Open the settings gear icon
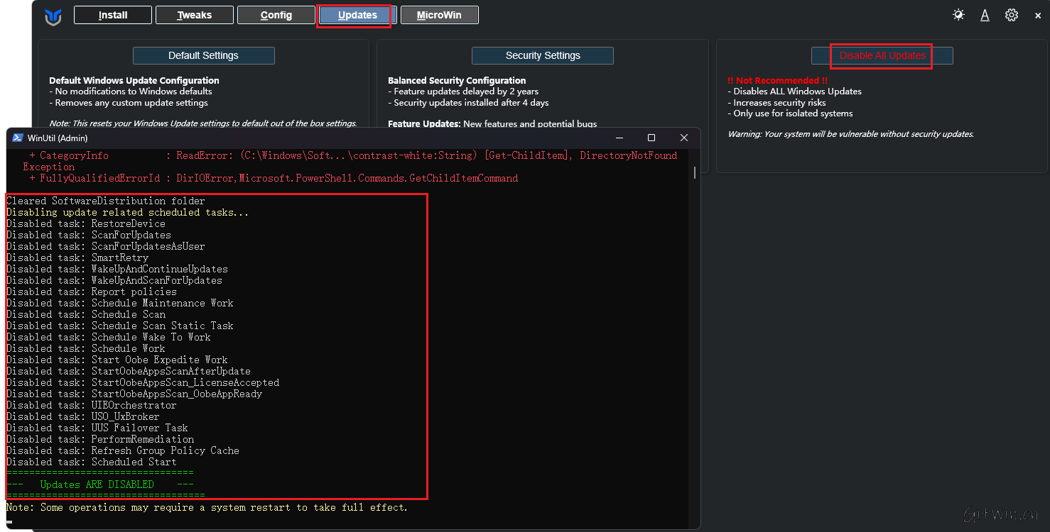 tap(1012, 15)
